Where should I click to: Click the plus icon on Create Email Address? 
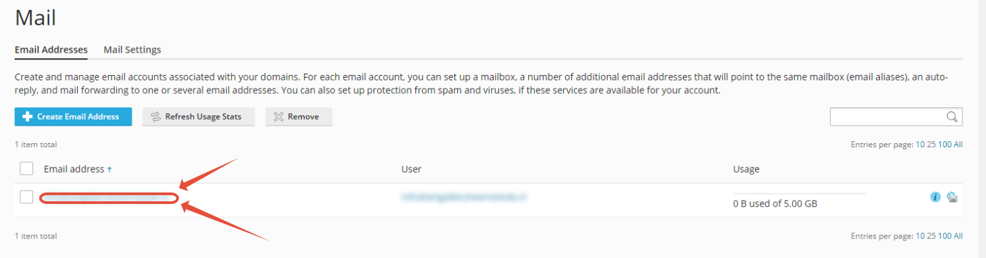28,117
